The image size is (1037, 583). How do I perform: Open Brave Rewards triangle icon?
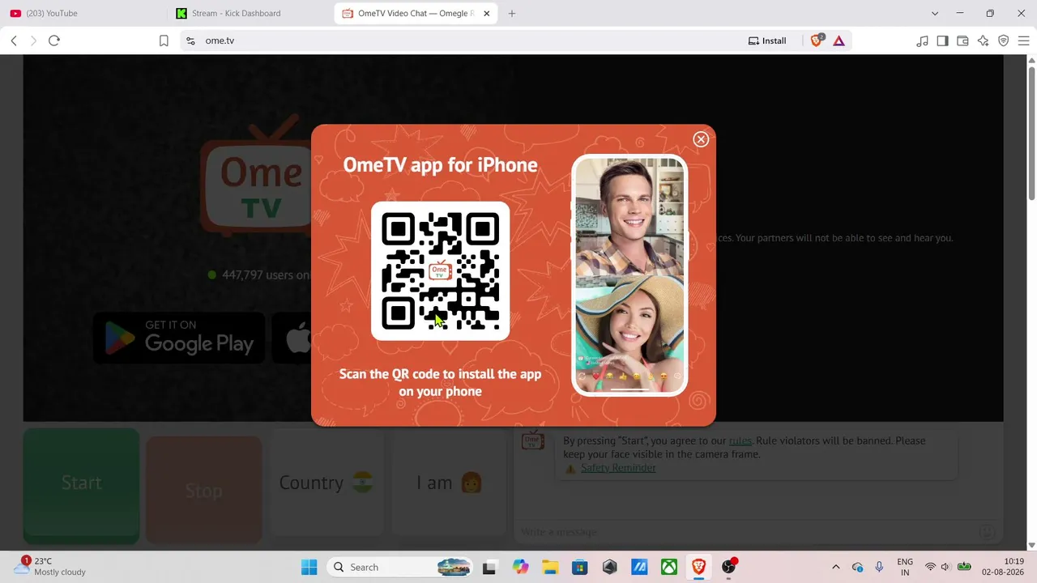(839, 40)
